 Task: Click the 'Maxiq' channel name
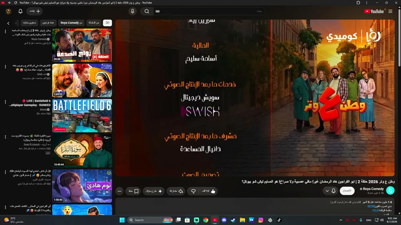point(43,110)
